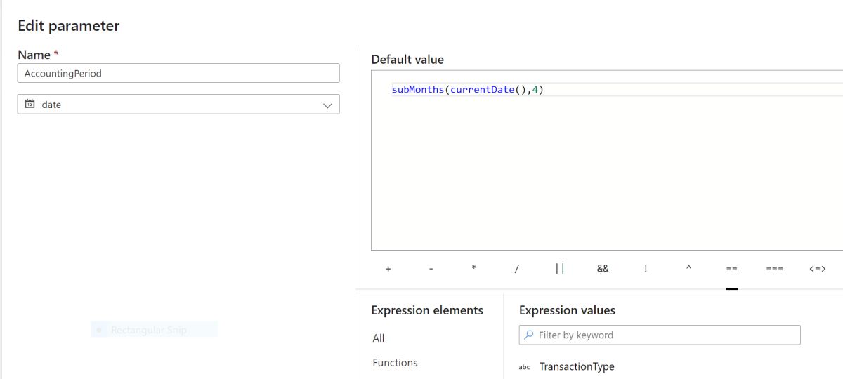This screenshot has height=379, width=843.
Task: Insert the plus operator
Action: click(x=388, y=269)
